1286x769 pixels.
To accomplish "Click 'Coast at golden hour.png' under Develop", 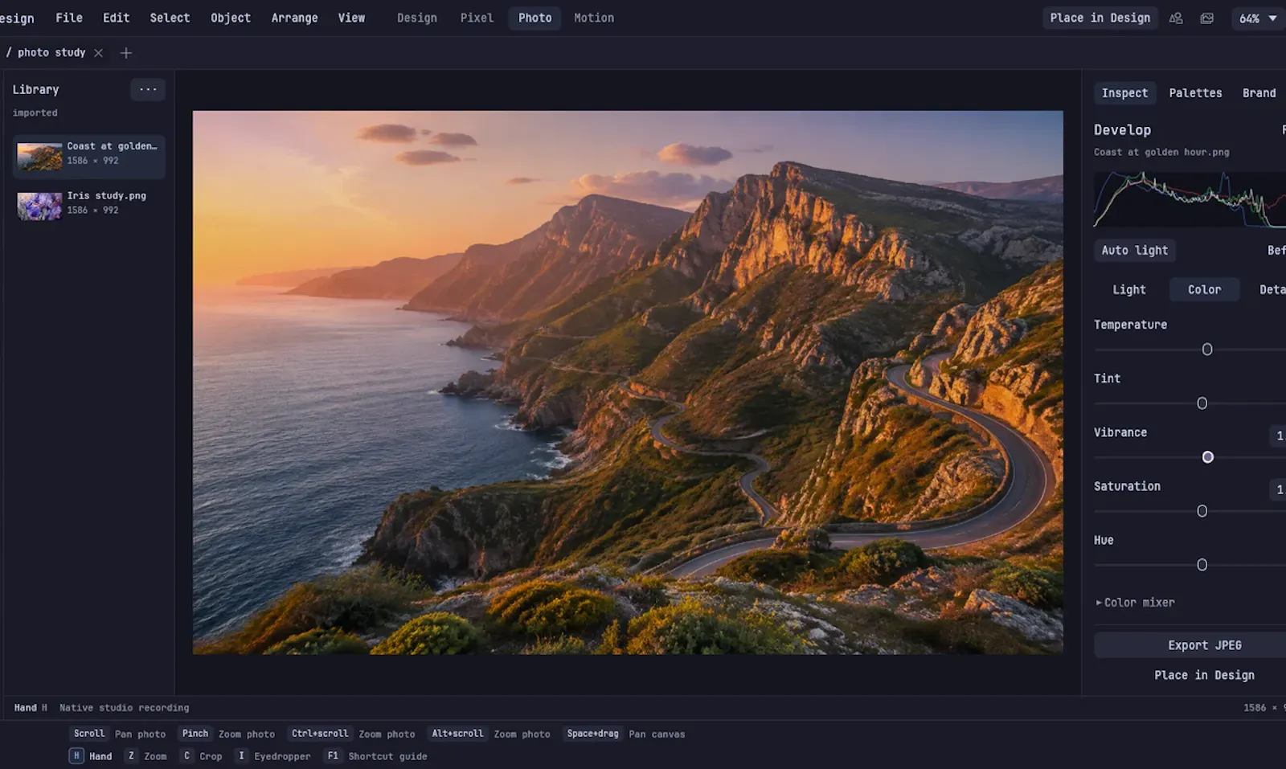I will pyautogui.click(x=1161, y=152).
